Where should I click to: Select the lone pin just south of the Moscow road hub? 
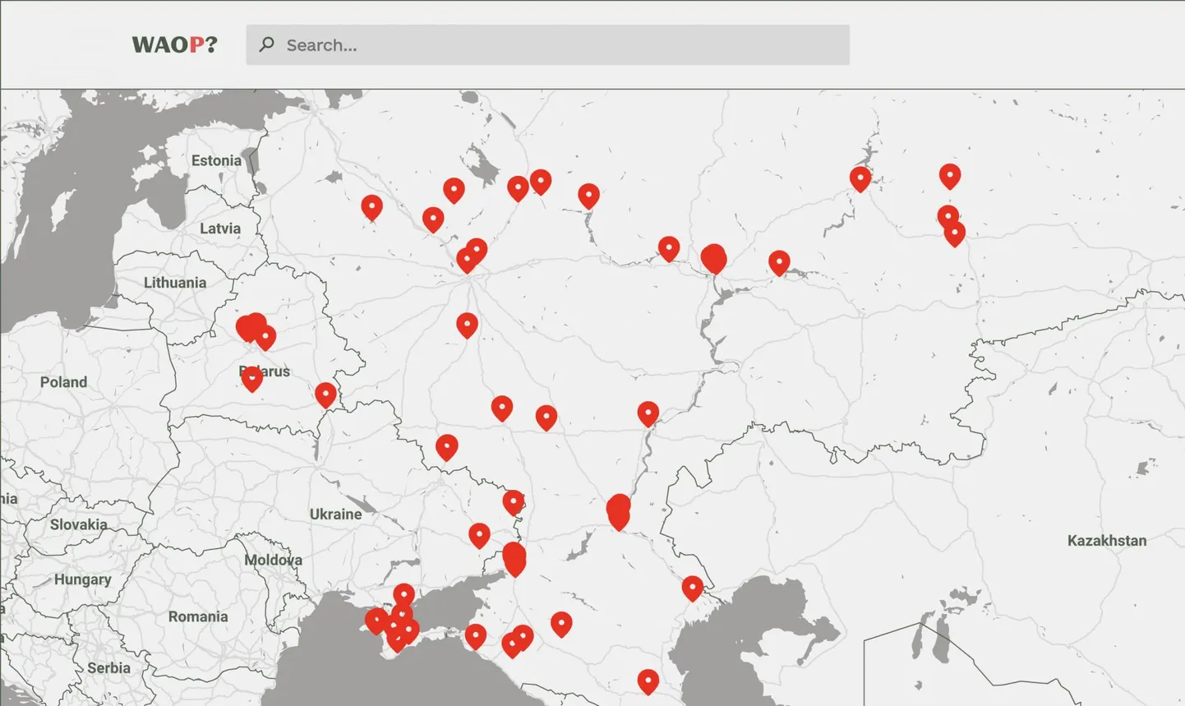467,325
